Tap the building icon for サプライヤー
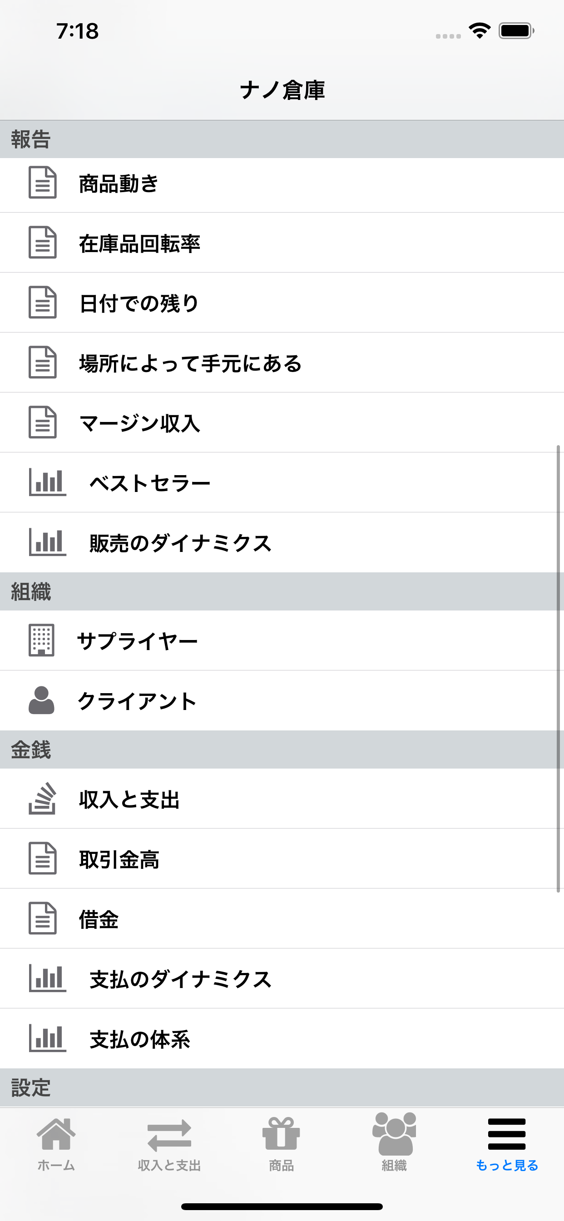 tap(42, 640)
